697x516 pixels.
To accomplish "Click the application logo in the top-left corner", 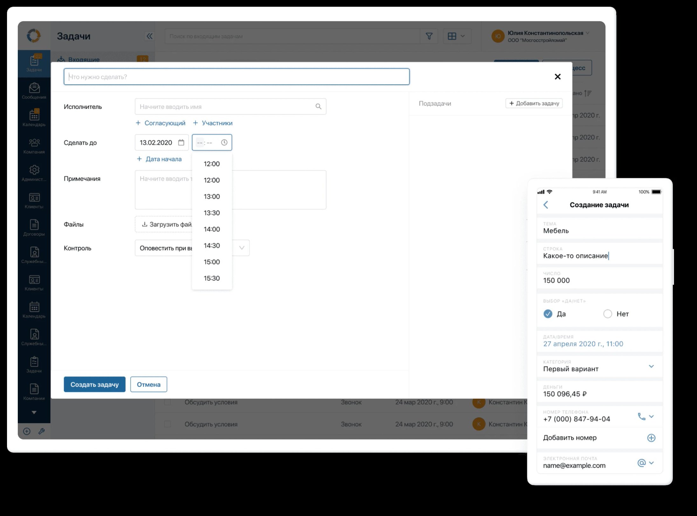I will (34, 36).
